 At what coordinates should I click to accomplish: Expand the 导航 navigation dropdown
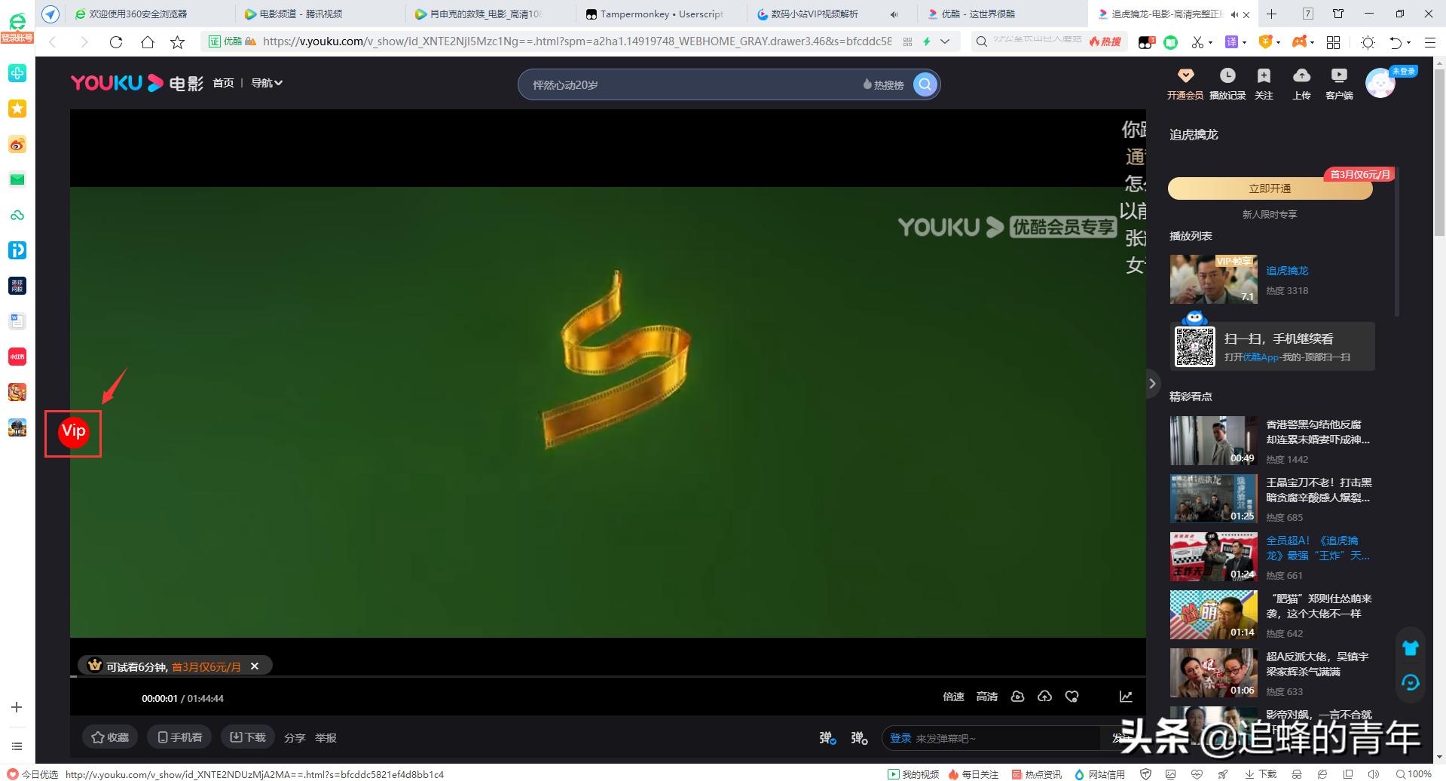coord(267,83)
